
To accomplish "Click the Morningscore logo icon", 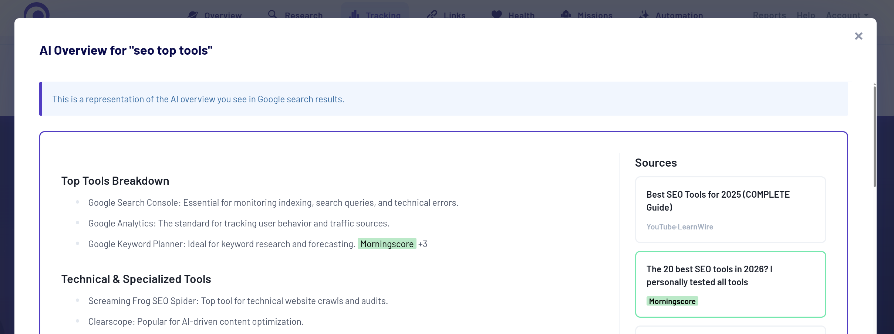I will (37, 11).
